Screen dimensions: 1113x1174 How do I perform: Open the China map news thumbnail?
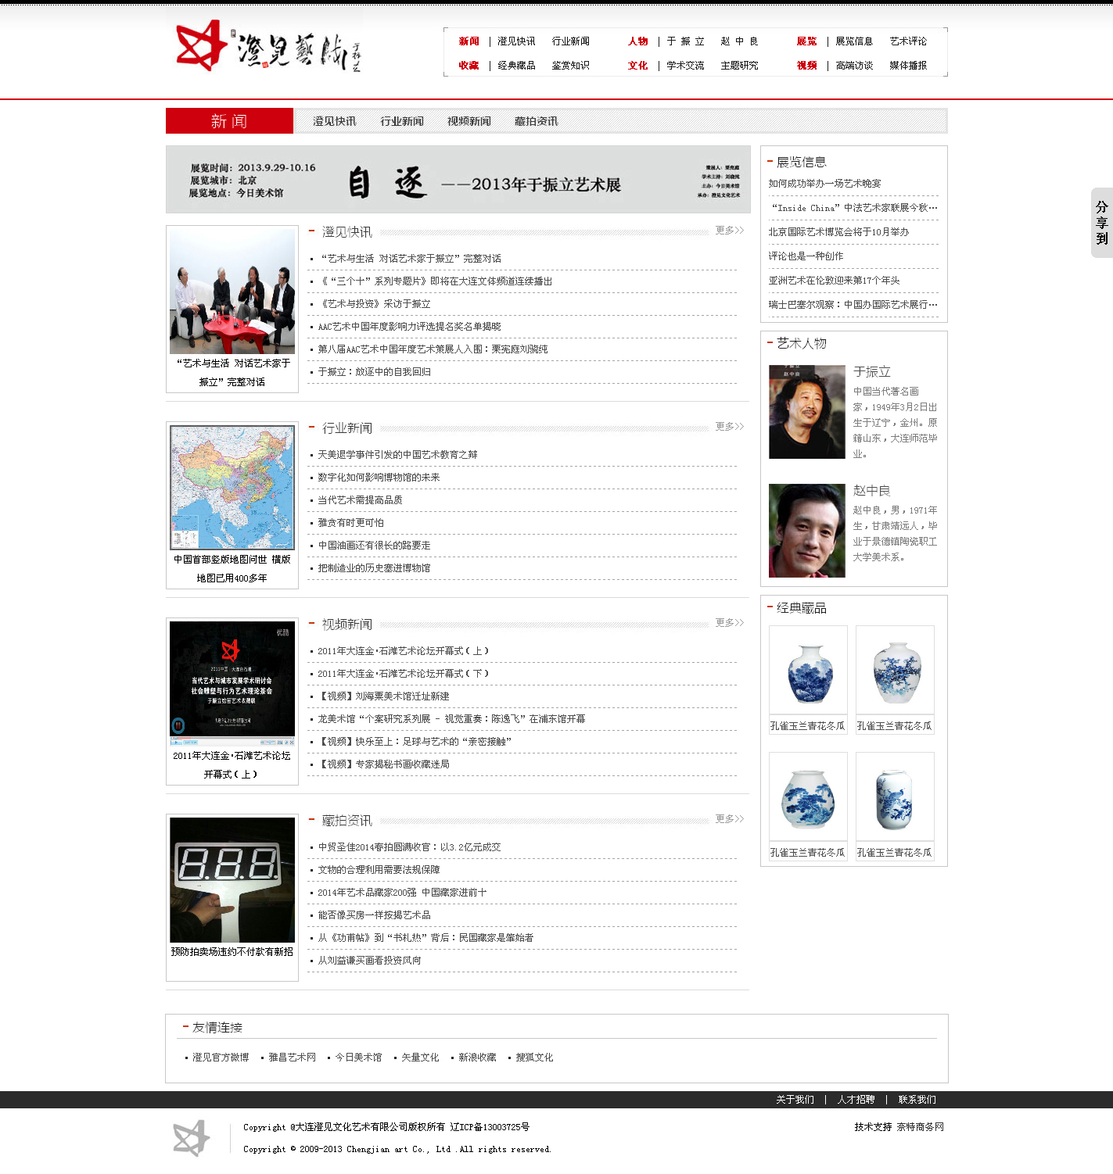232,488
